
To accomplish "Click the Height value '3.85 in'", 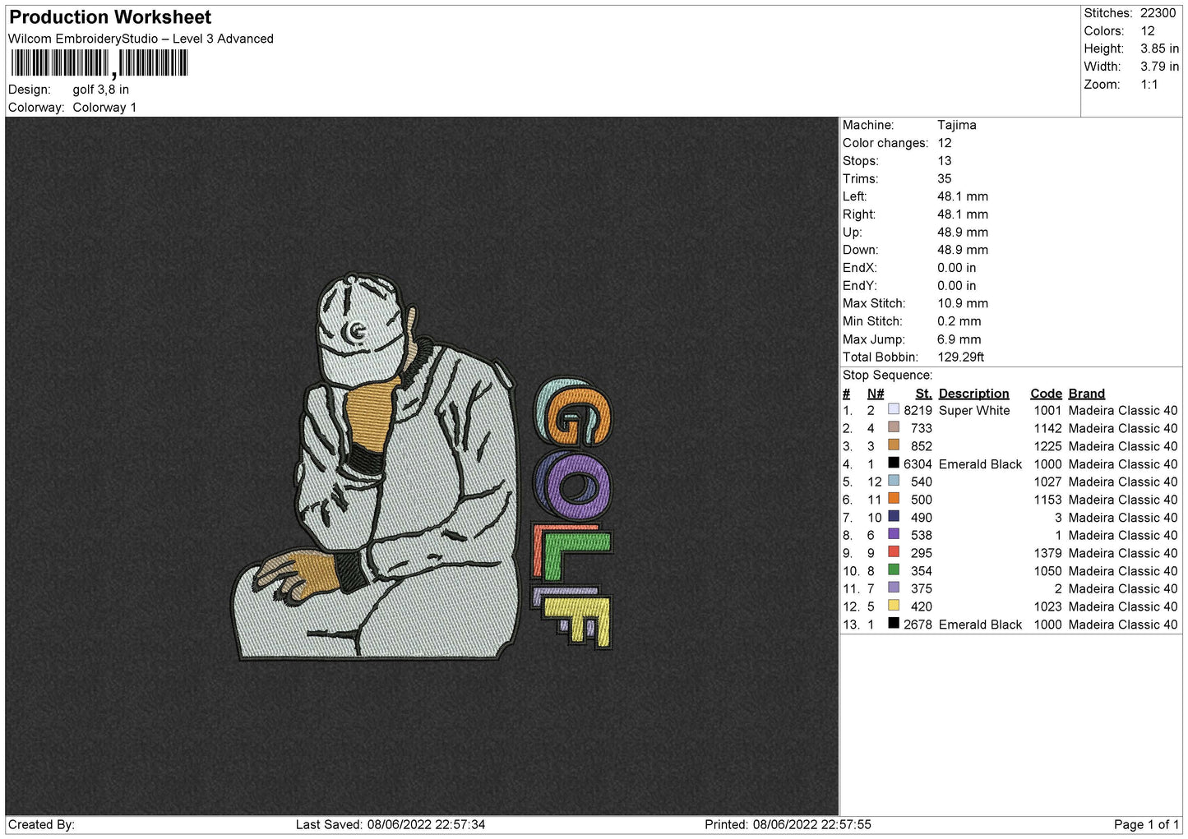I will (x=1159, y=48).
